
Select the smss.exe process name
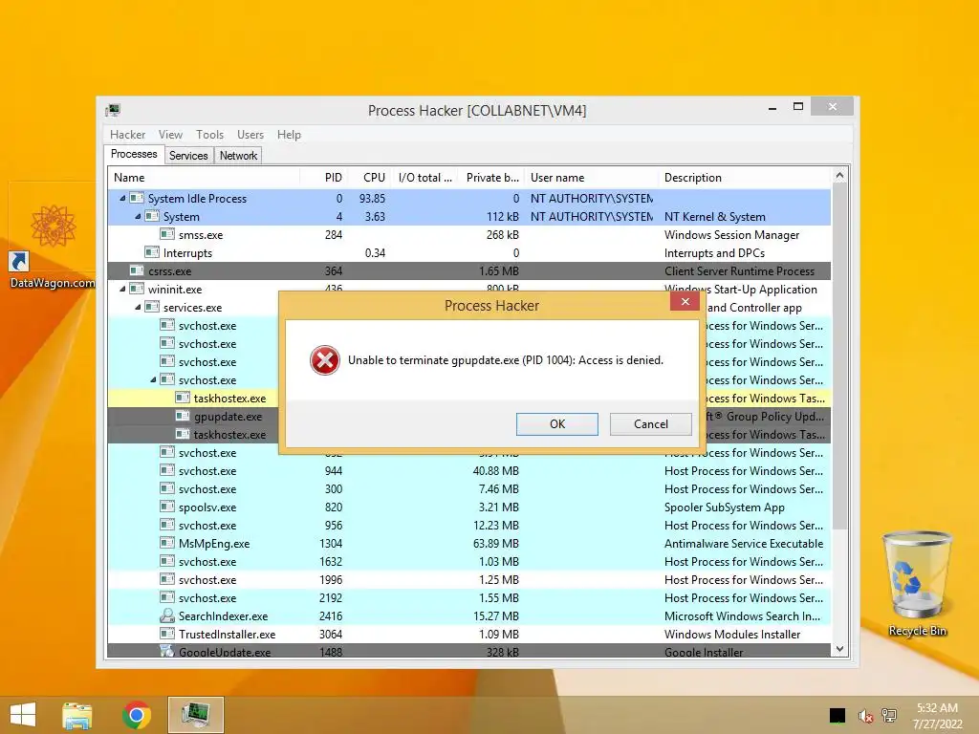pyautogui.click(x=201, y=235)
